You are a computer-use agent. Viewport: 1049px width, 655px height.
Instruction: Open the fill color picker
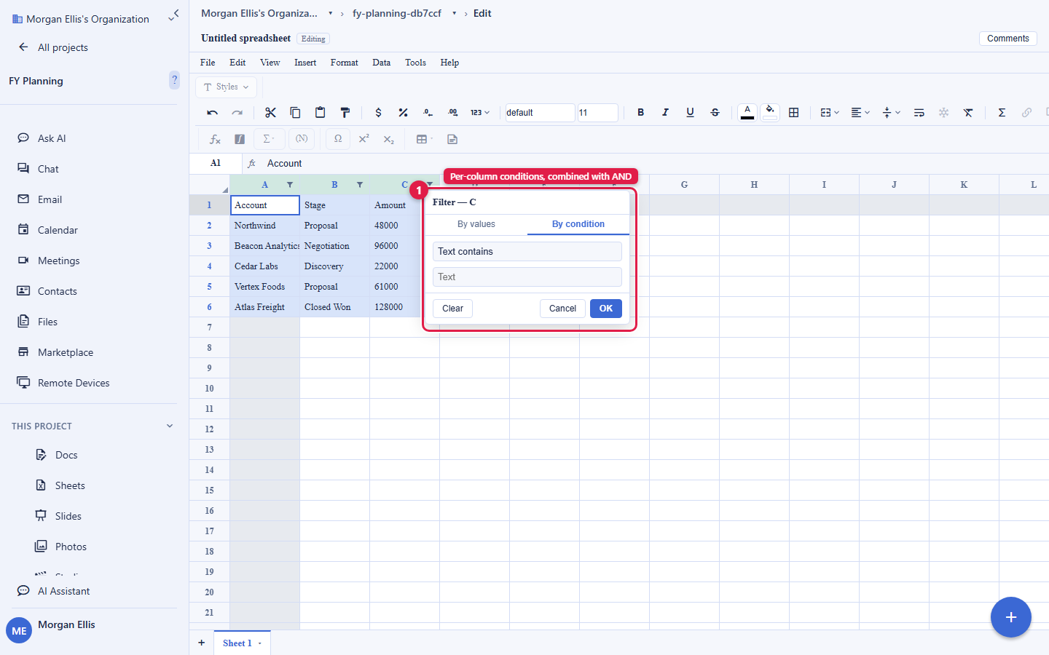click(770, 112)
